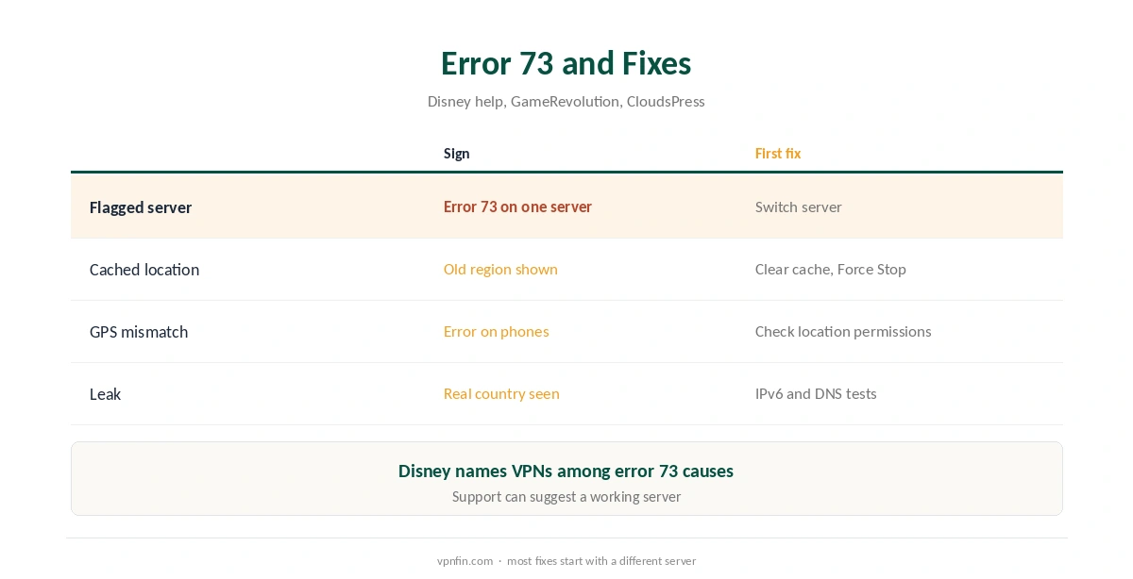Click the "Disney names VPNs among error 73 causes" heading
Viewport: 1133px width, 579px height.
566,471
